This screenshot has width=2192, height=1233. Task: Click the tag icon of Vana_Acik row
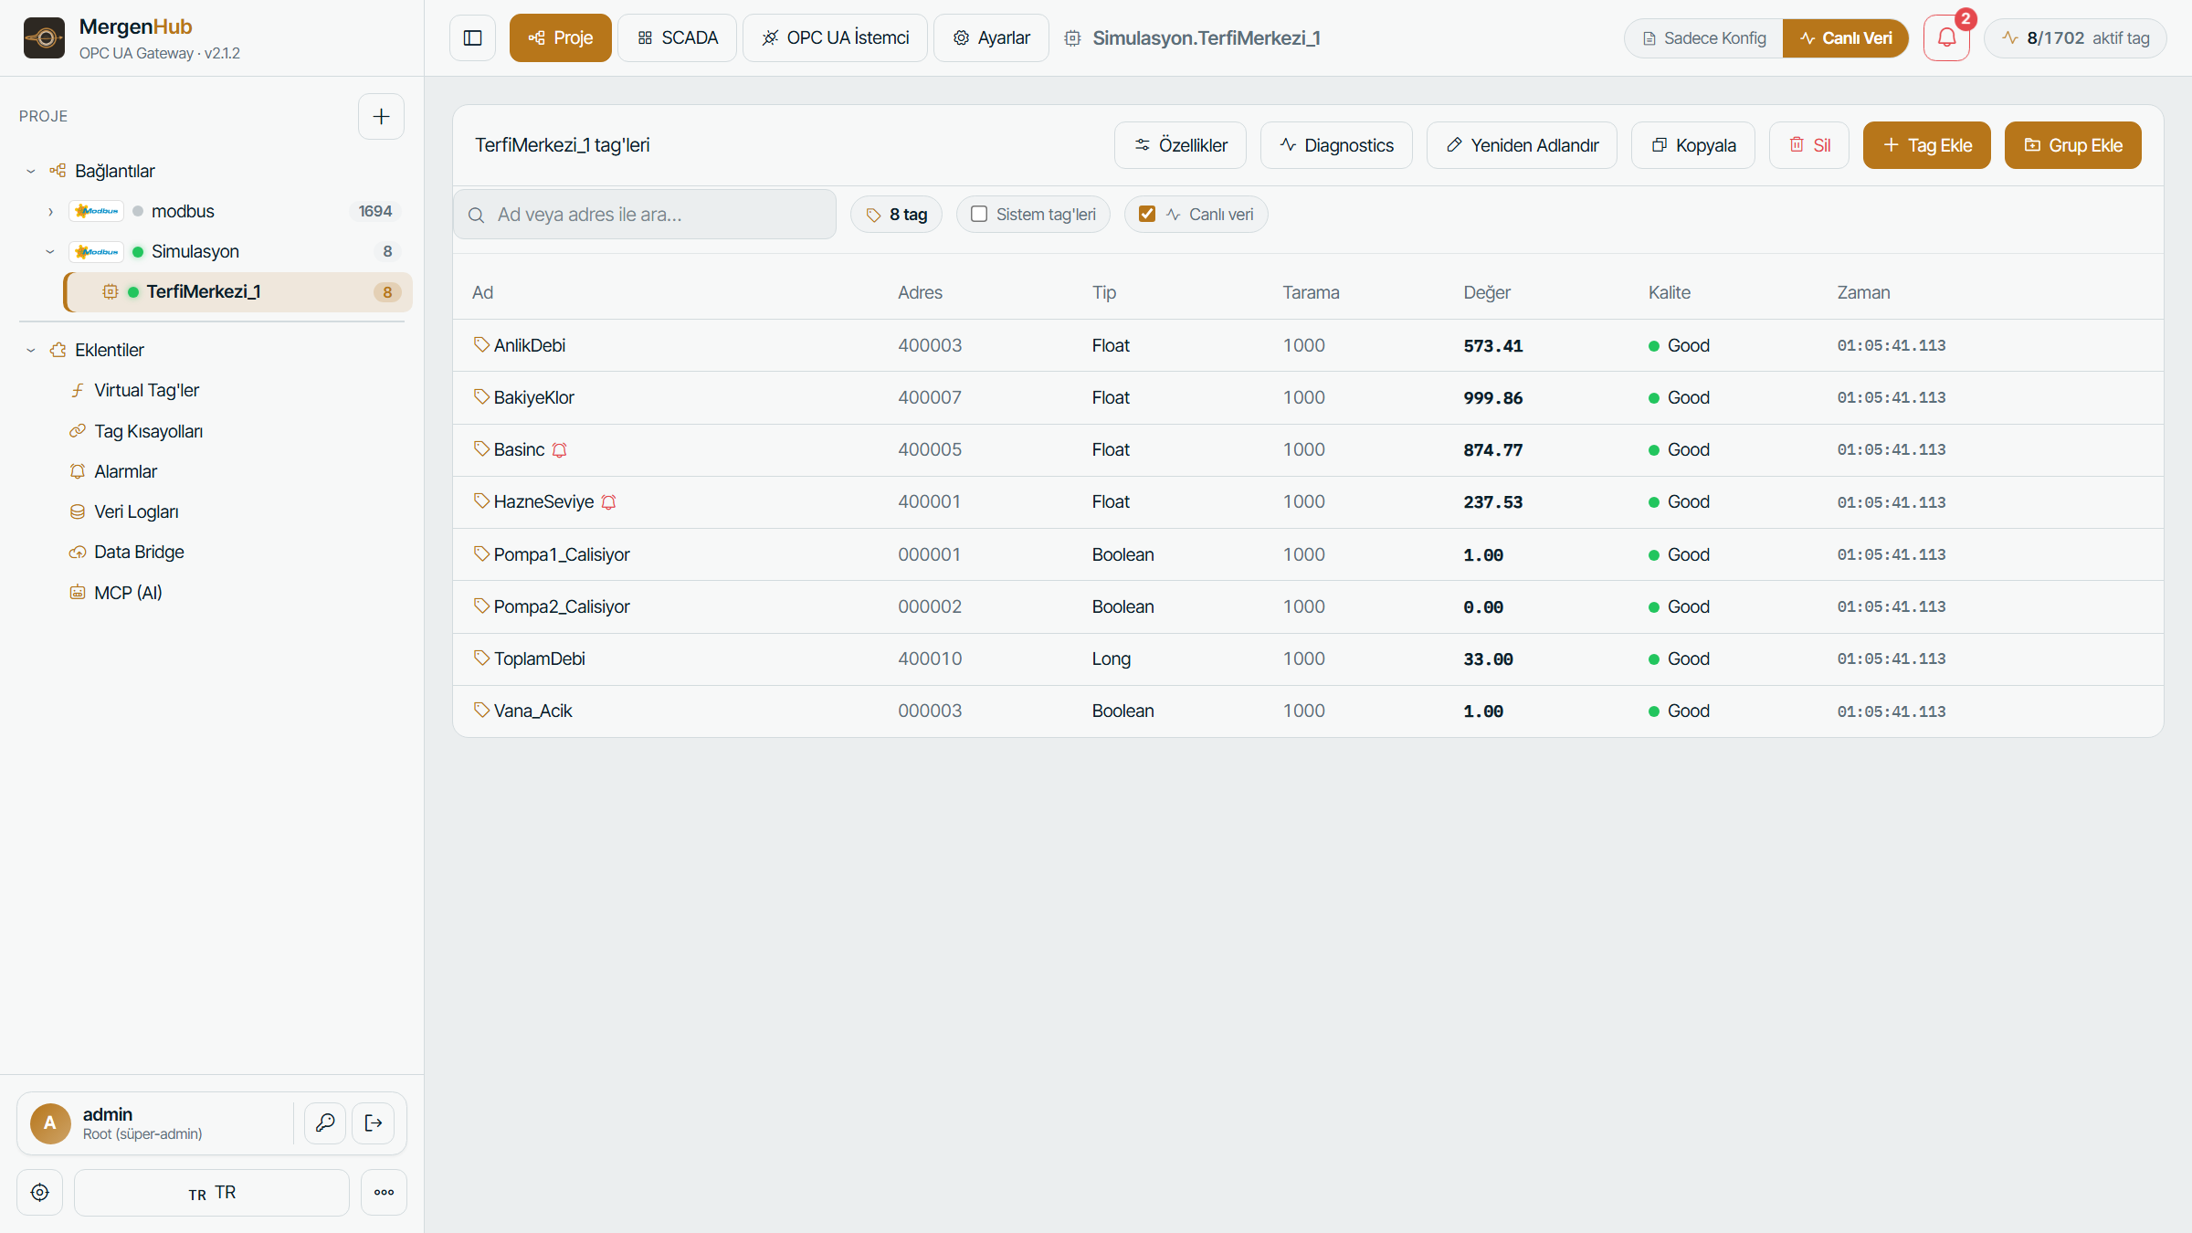[481, 710]
